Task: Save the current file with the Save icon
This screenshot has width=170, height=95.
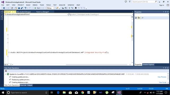Action: 19,8
